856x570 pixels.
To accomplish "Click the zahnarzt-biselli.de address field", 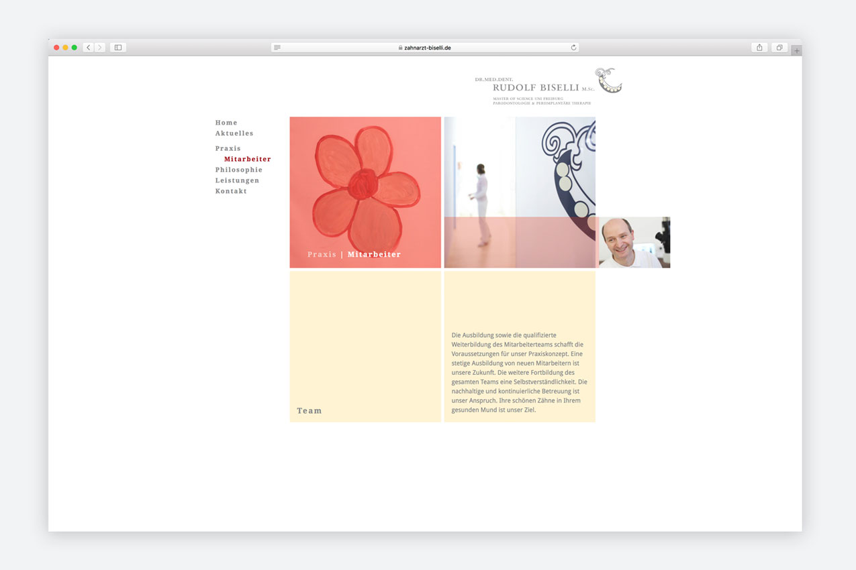I will point(425,48).
